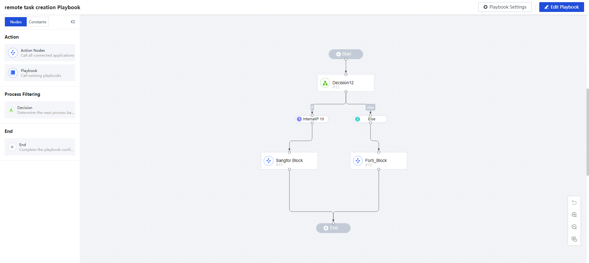This screenshot has width=589, height=263.
Task: Click the Sangfor Block node icon
Action: coord(269,161)
